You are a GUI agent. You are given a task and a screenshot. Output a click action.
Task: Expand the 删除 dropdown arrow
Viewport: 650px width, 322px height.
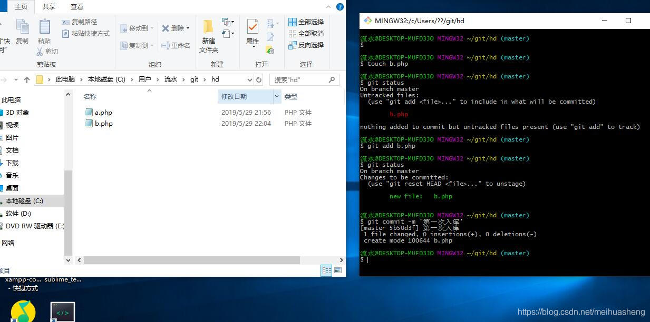coord(188,28)
